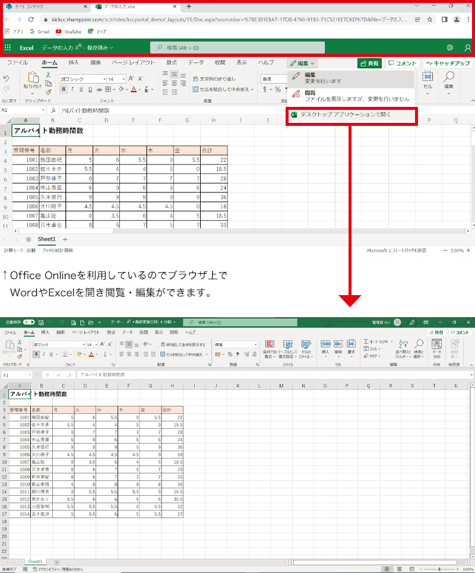The width and height of the screenshot is (475, 573).
Task: Toggle Italic in Excel Online ribbon
Action: tap(72, 89)
